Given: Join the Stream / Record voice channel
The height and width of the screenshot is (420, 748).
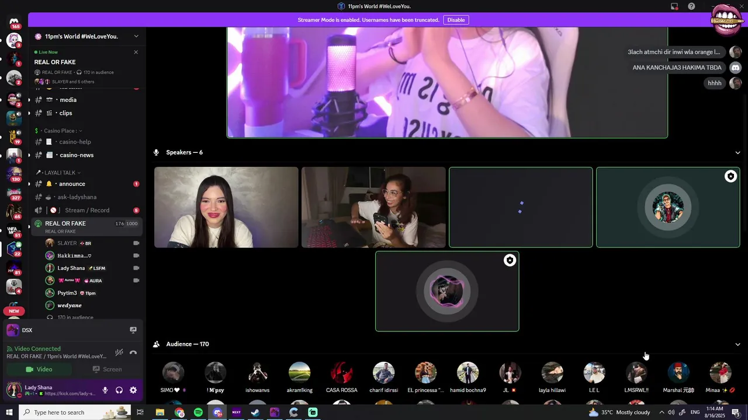Looking at the screenshot, I should pos(86,210).
